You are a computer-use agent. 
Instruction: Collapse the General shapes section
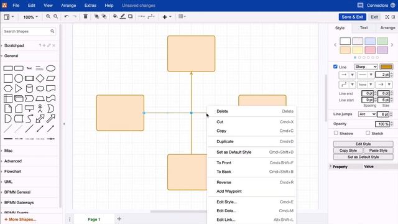pos(11,56)
